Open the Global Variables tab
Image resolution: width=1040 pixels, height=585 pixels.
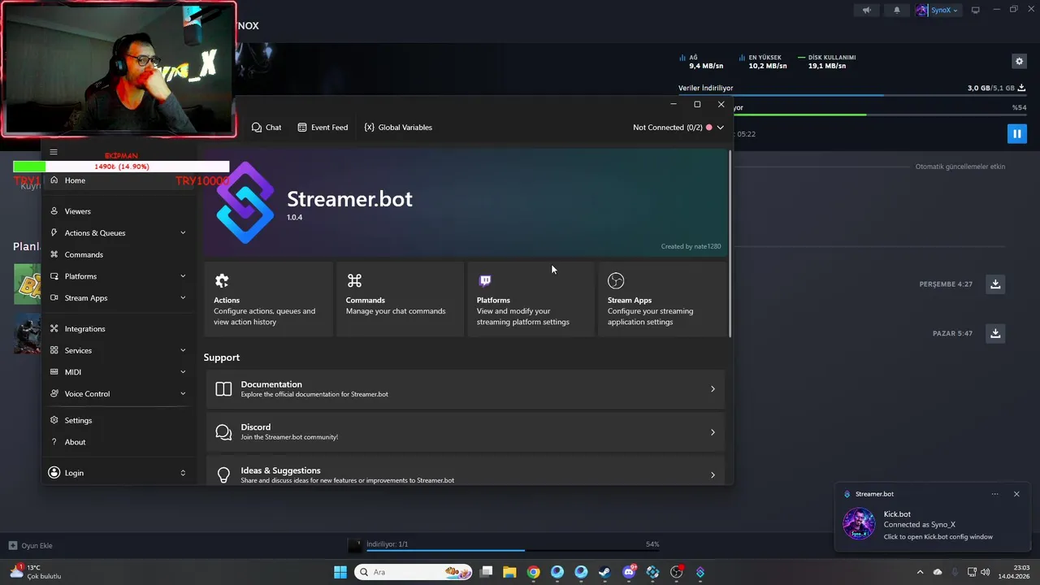[x=398, y=128]
